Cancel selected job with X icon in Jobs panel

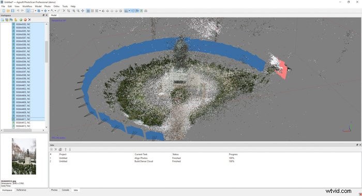pos(56,149)
